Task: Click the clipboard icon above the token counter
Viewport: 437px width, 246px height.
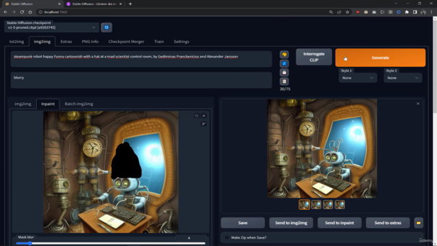Action: tap(284, 81)
